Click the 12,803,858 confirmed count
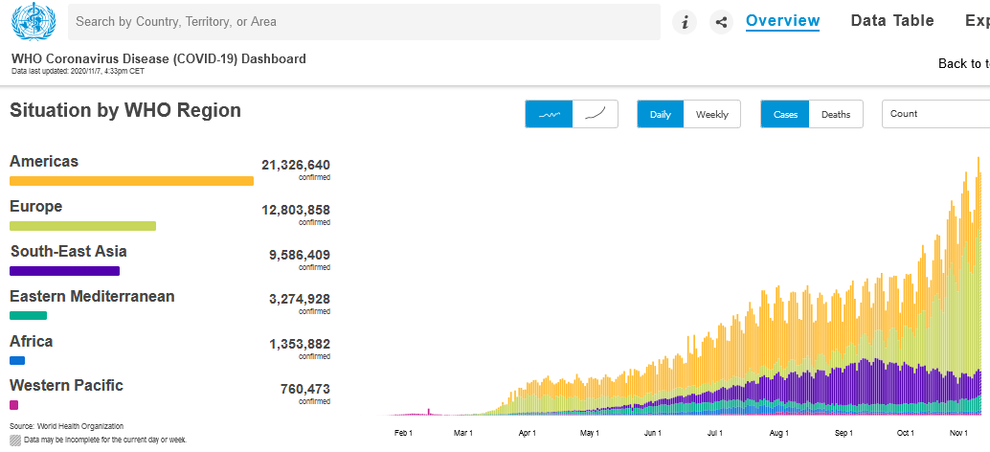This screenshot has width=990, height=452. point(296,211)
